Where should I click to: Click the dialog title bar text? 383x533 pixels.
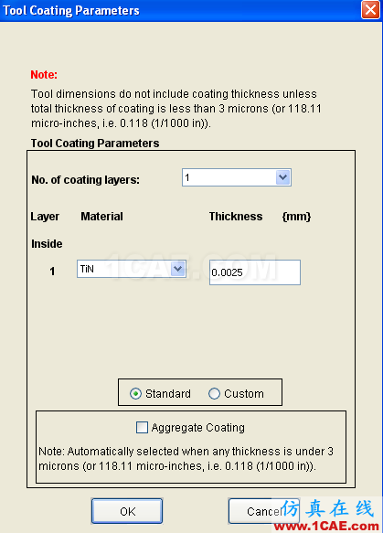[x=71, y=11]
